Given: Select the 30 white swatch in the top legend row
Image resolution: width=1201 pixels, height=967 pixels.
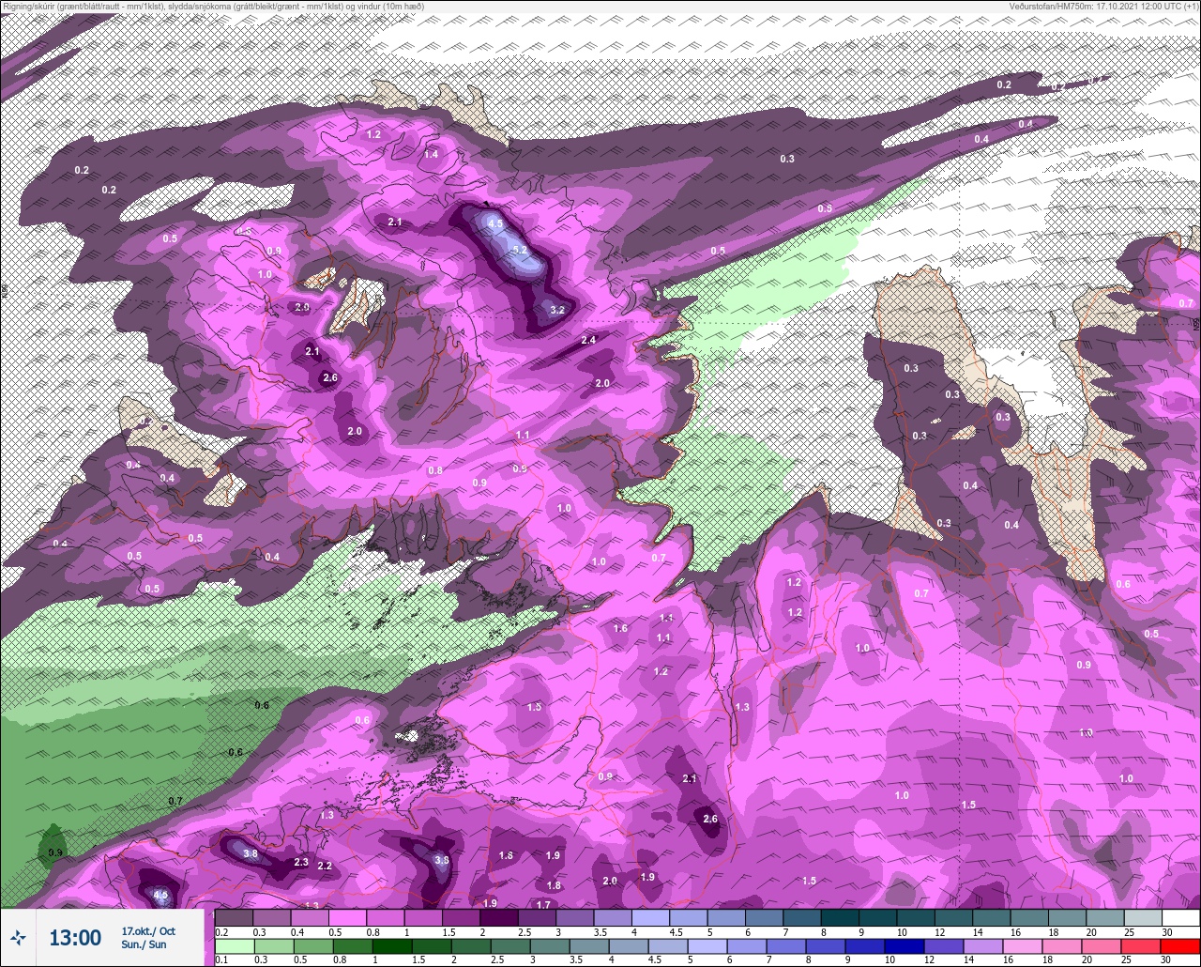Looking at the screenshot, I should (x=1180, y=917).
